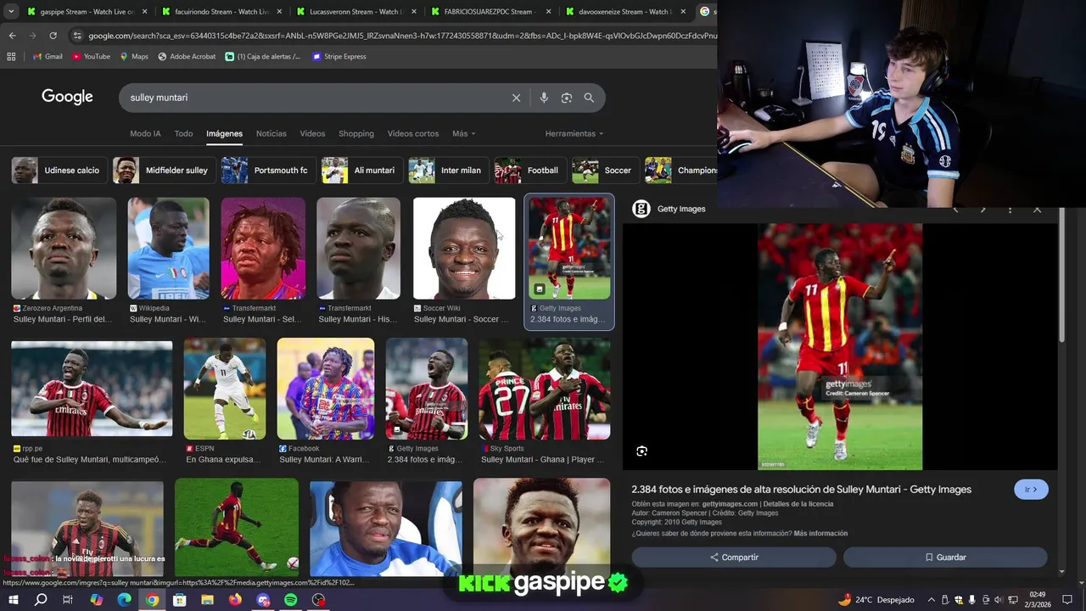1086x611 pixels.
Task: Open Firefox from the taskbar
Action: (x=235, y=600)
